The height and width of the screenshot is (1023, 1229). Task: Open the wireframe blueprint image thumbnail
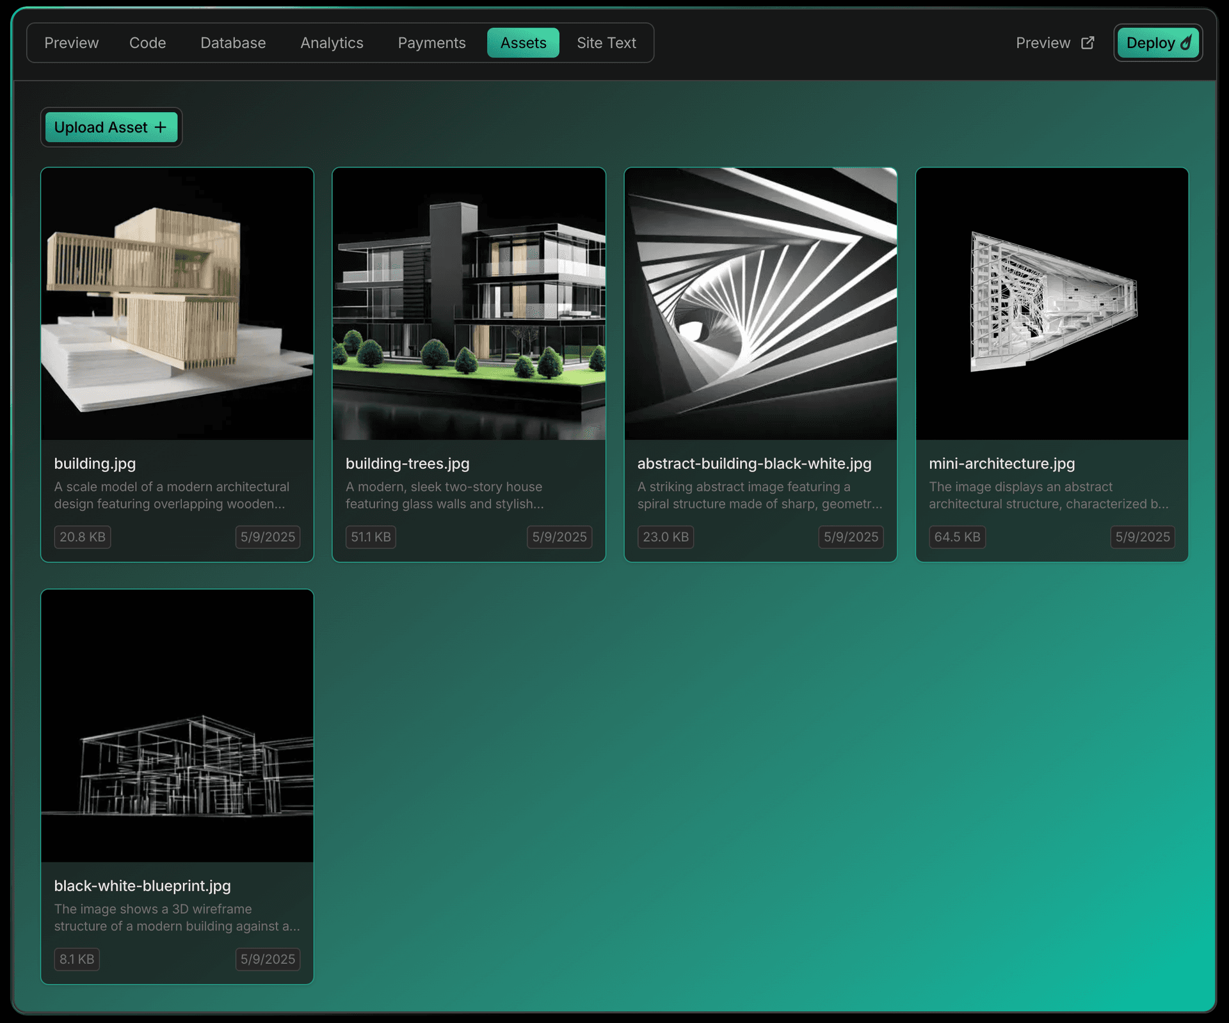pyautogui.click(x=177, y=726)
